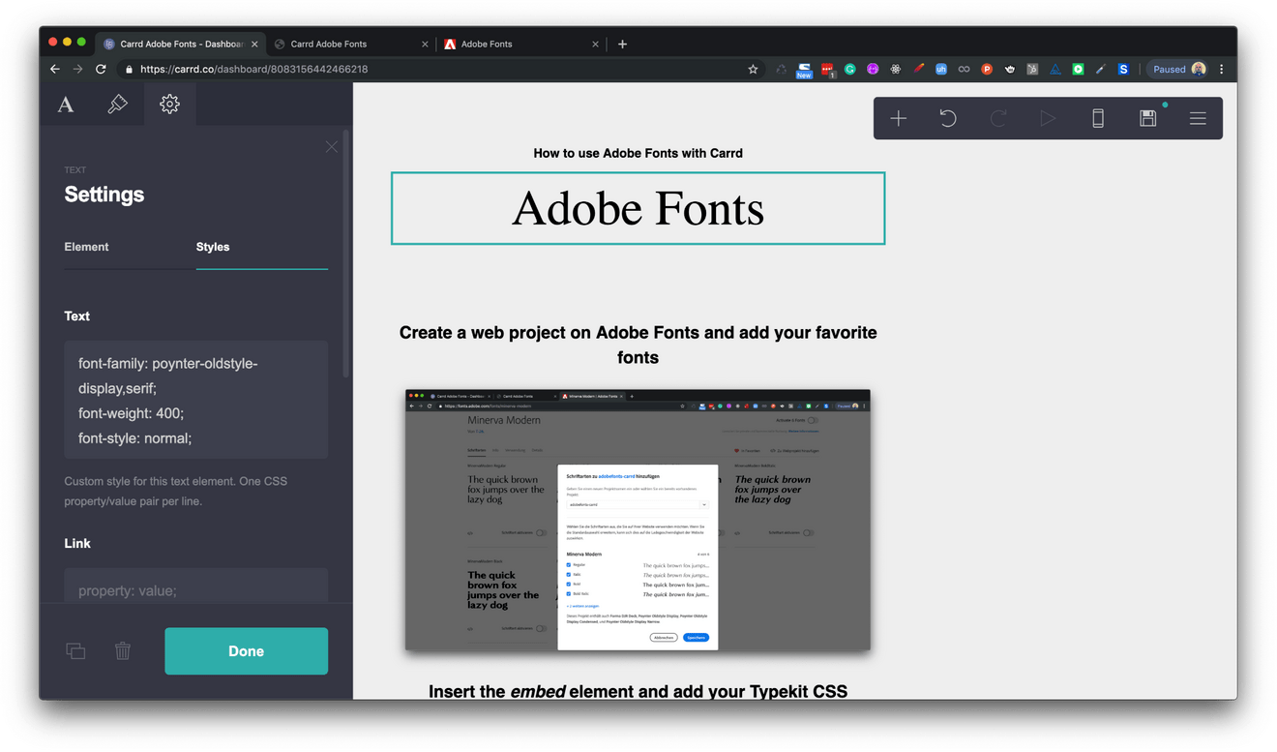Duplicate the element using the copy icon
The height and width of the screenshot is (752, 1277).
75,650
